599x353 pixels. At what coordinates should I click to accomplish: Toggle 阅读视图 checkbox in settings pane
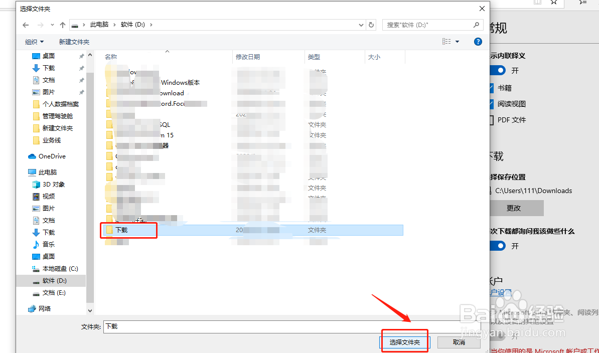click(491, 104)
